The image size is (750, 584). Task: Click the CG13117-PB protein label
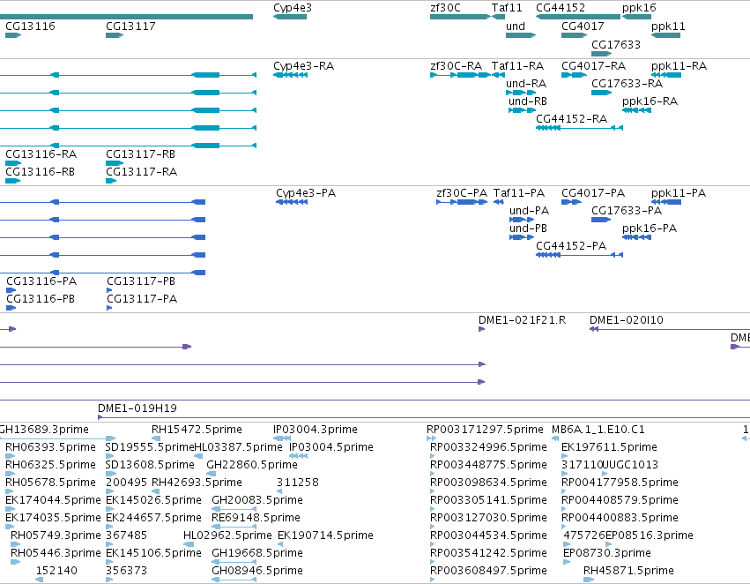coord(141,281)
